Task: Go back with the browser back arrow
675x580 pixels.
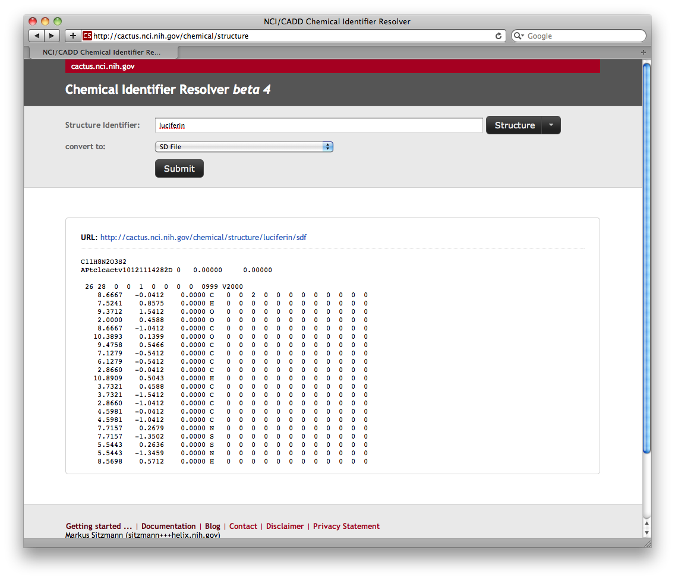Action: pyautogui.click(x=37, y=36)
